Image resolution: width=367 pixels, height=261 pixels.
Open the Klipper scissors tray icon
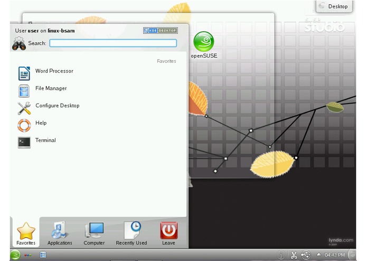(294, 255)
